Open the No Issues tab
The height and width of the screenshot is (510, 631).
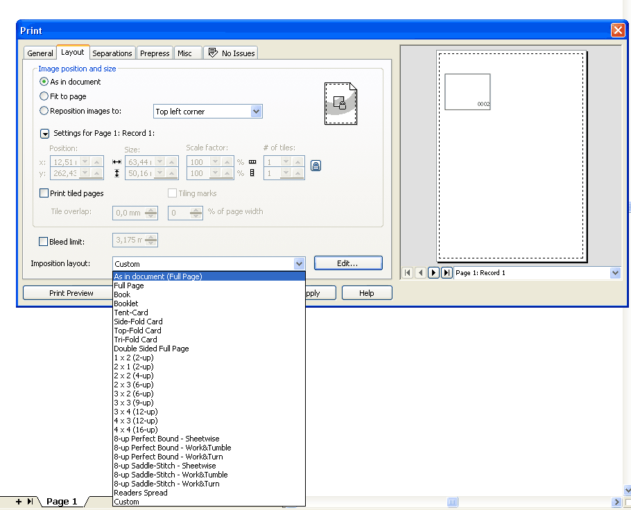[x=231, y=53]
